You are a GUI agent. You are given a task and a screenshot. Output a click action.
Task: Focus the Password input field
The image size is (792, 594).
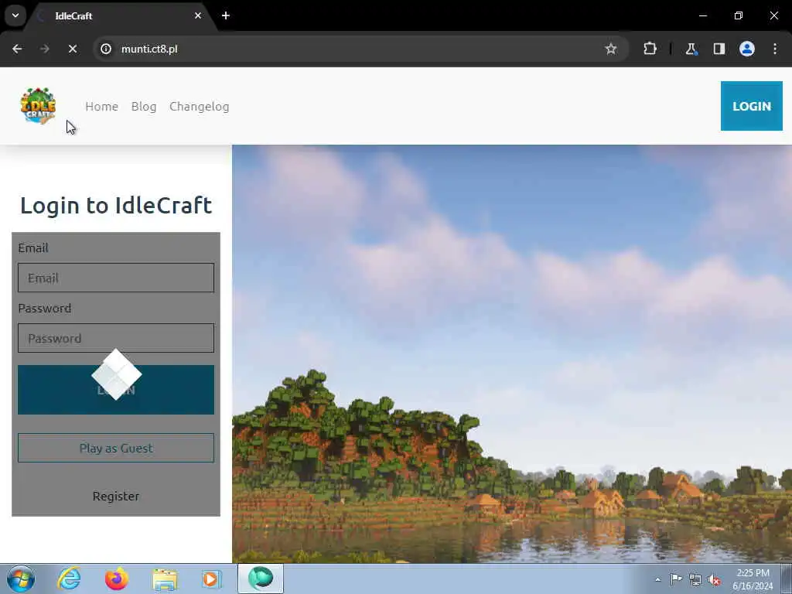point(116,338)
